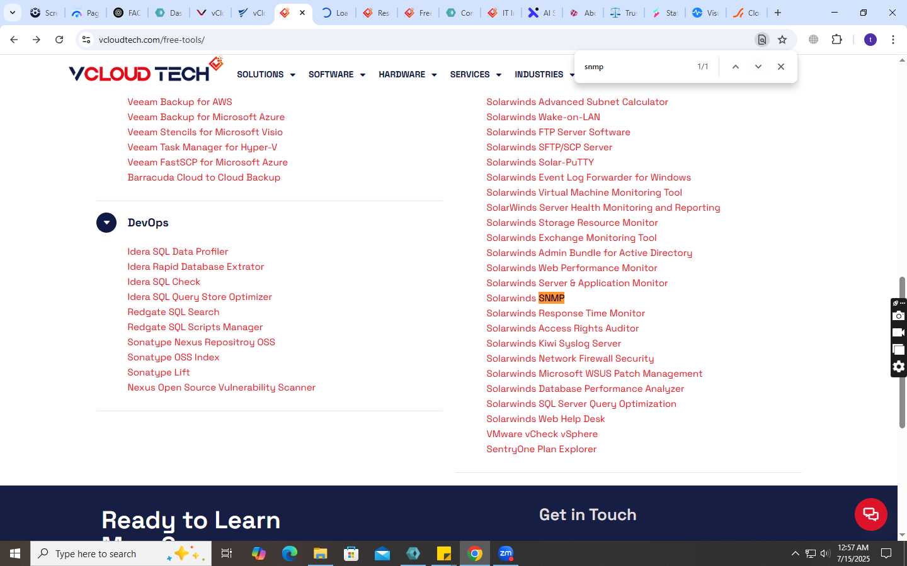Collapse the DevOps section
Screen dimensions: 907x566
pyautogui.click(x=106, y=223)
